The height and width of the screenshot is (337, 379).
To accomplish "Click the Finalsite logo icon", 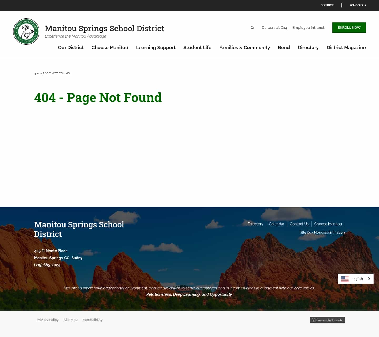I will (x=313, y=320).
